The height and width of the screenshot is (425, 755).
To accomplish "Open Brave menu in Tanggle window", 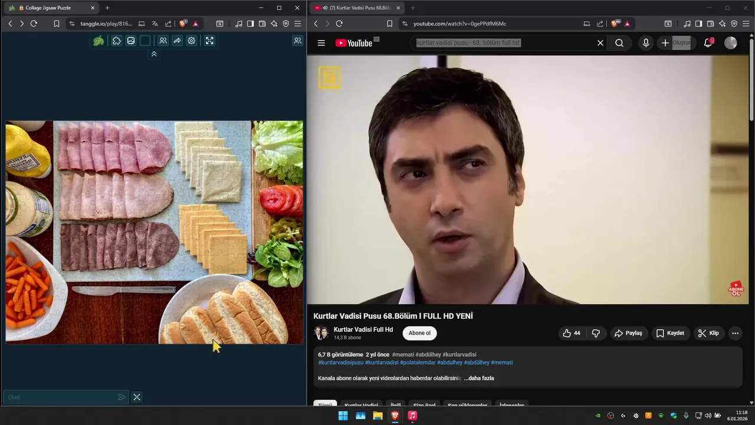I will point(297,24).
